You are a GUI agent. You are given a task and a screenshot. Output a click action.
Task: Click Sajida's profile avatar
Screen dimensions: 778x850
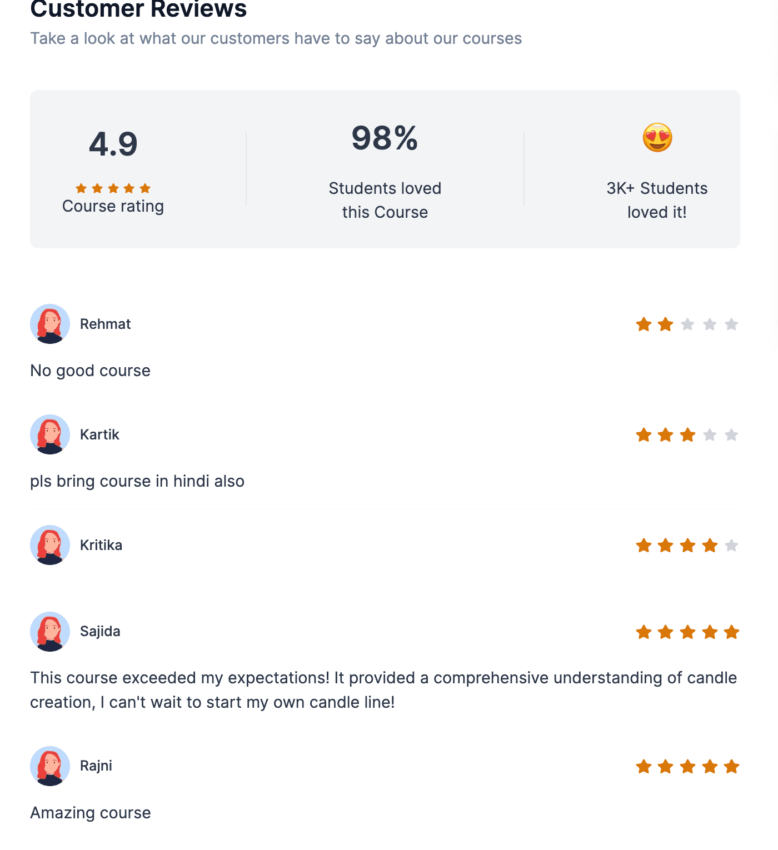[x=50, y=632]
